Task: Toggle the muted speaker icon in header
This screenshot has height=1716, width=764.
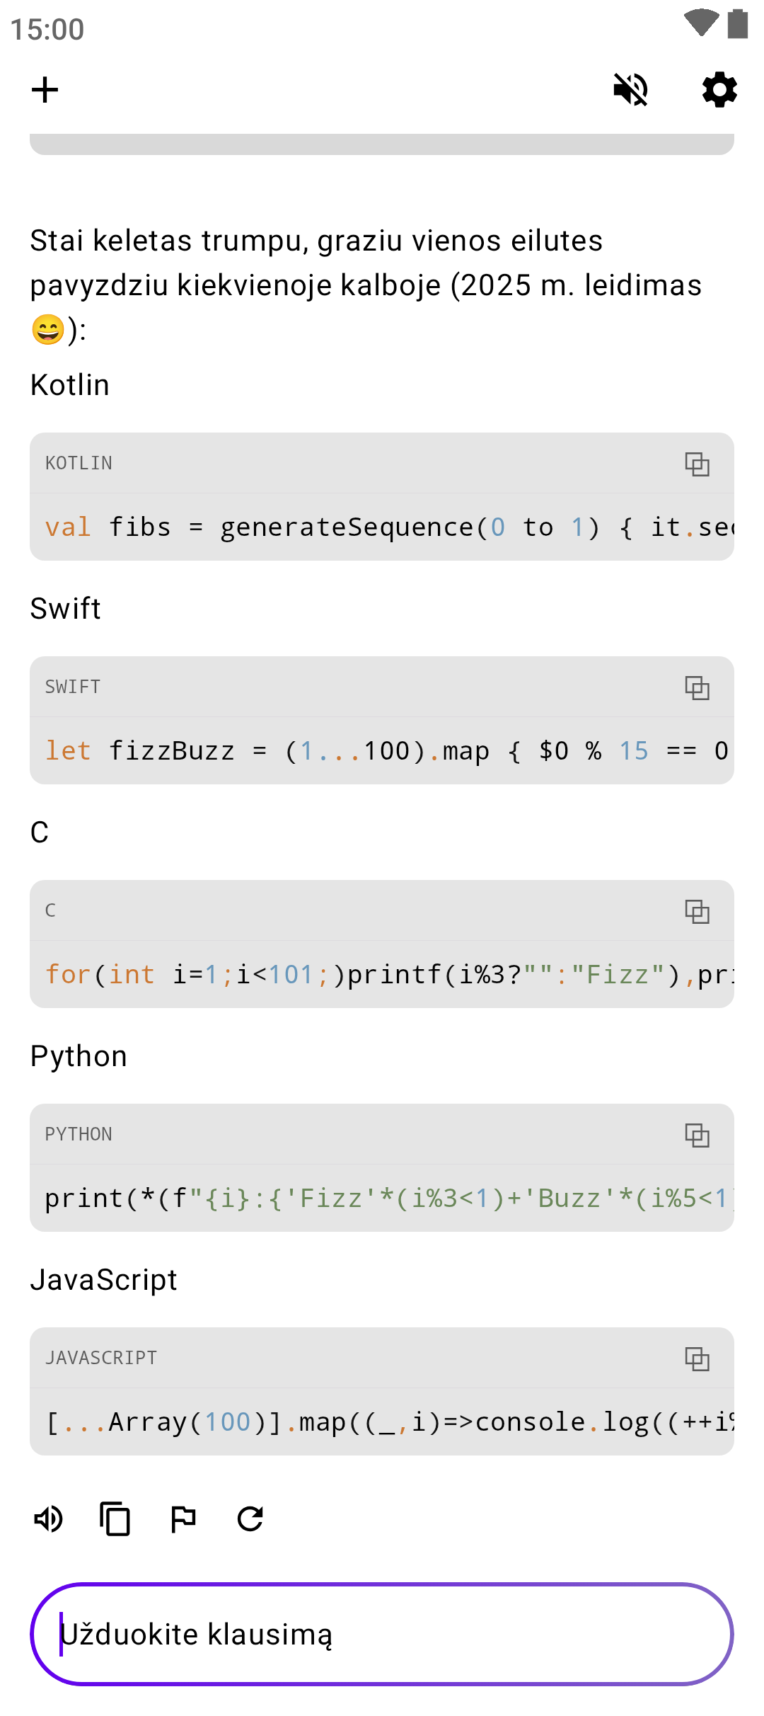Action: (630, 90)
